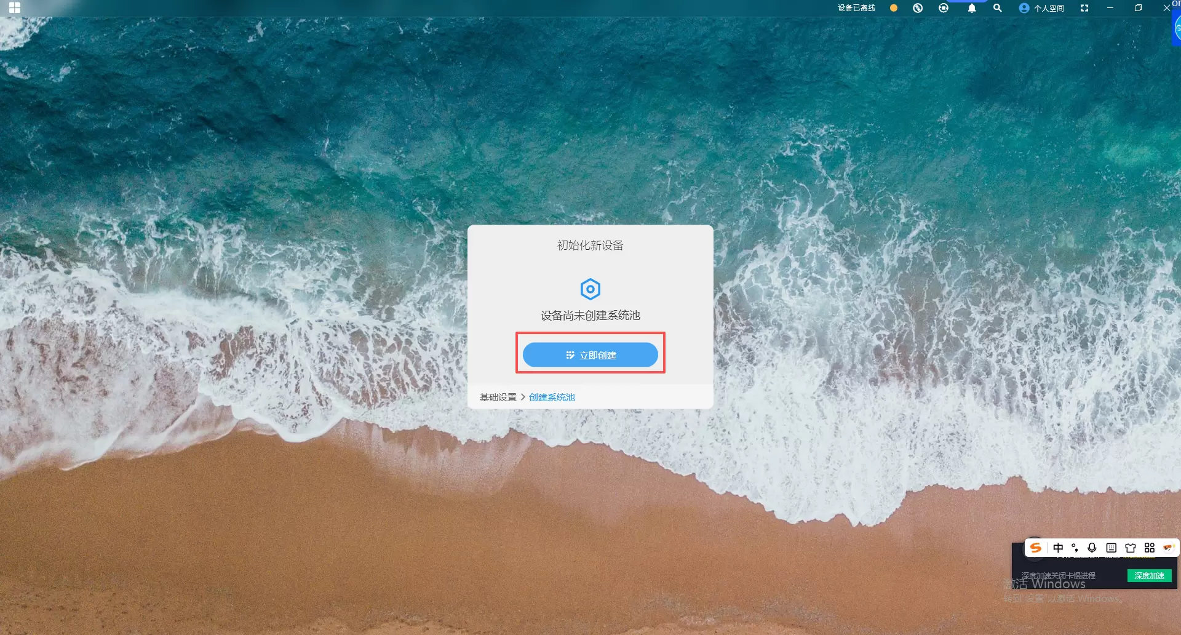
Task: Click the hexagon system pool icon
Action: click(x=590, y=289)
